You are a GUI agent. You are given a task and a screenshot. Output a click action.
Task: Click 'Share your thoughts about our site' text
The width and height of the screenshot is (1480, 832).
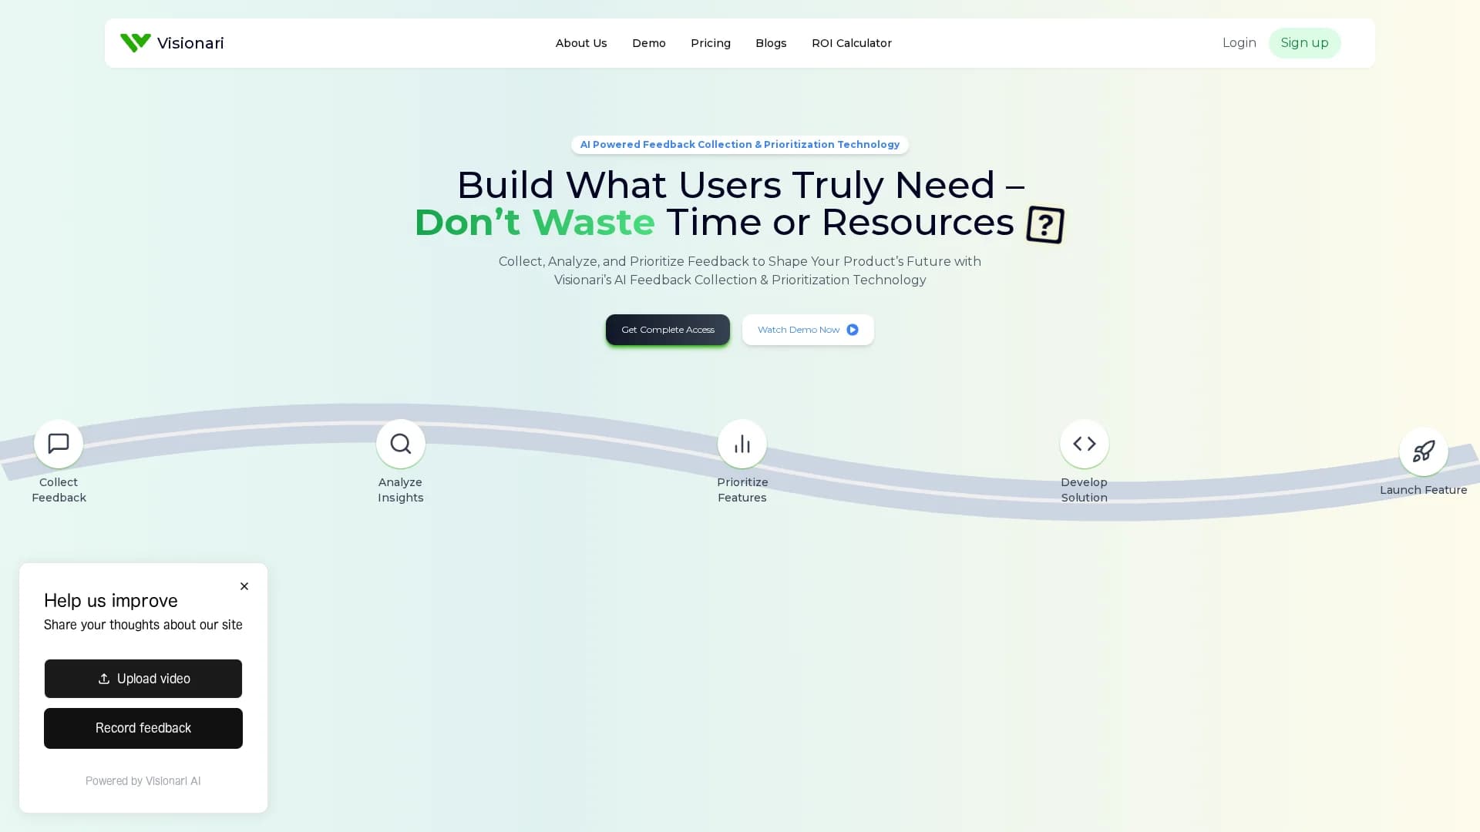click(143, 625)
